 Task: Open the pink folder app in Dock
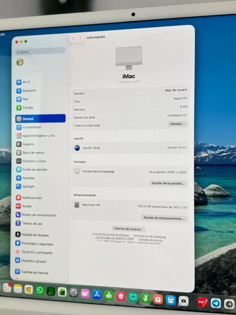pos(85,294)
